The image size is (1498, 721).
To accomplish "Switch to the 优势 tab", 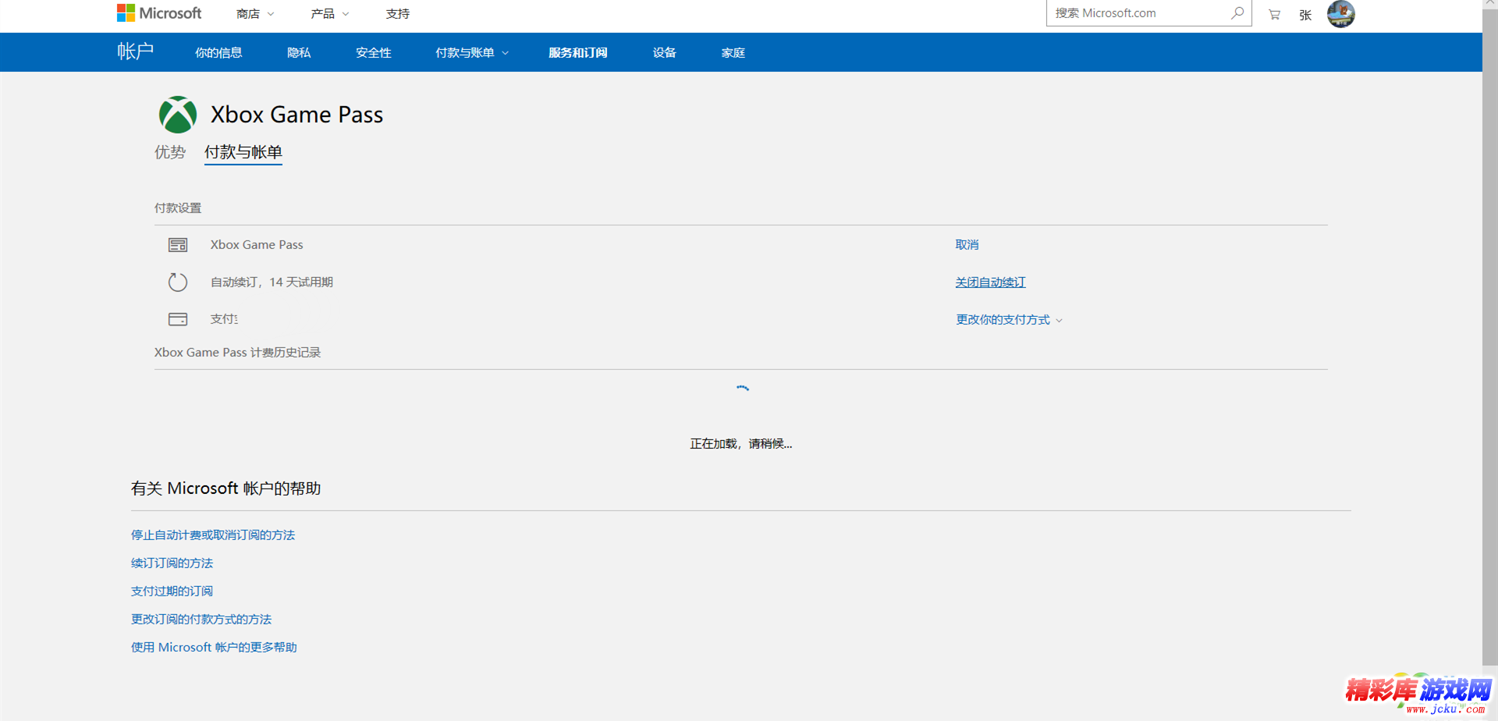I will click(170, 152).
